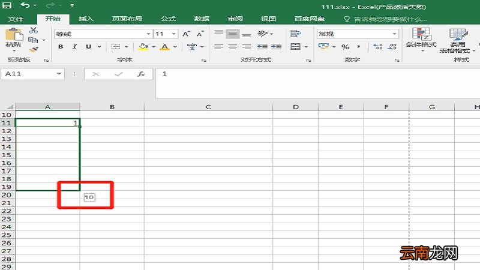Click the Paste clipboard icon
This screenshot has height=270, width=480.
tap(13, 34)
